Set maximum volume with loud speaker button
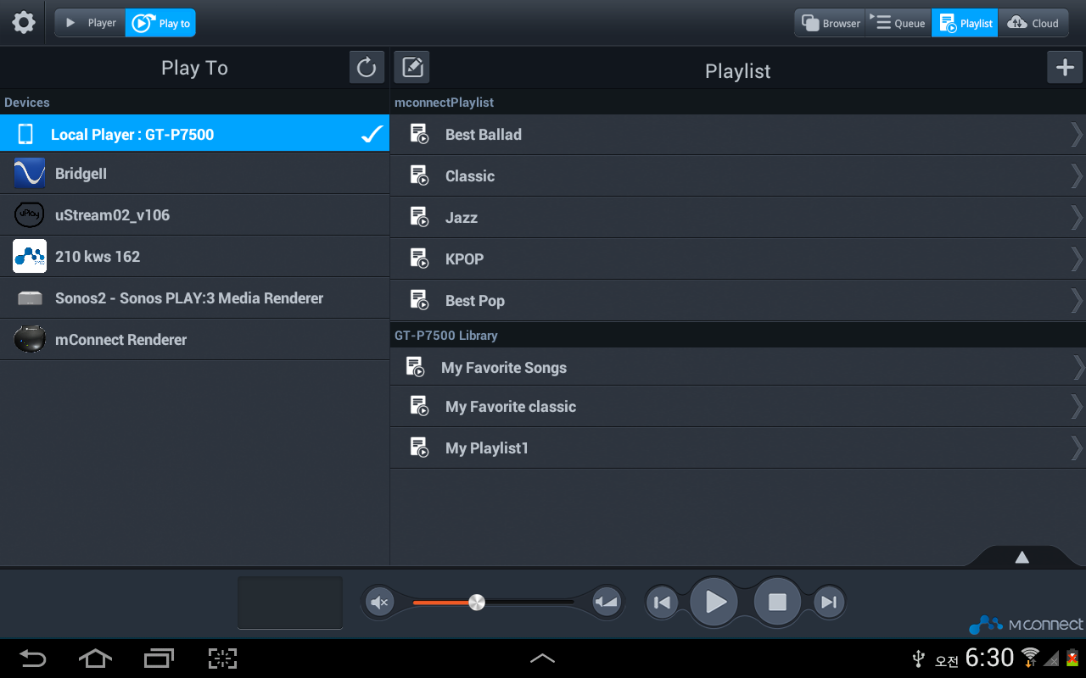The height and width of the screenshot is (678, 1086). coord(607,603)
